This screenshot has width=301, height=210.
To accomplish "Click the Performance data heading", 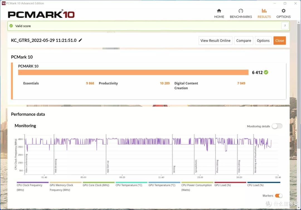I will click(x=28, y=114).
